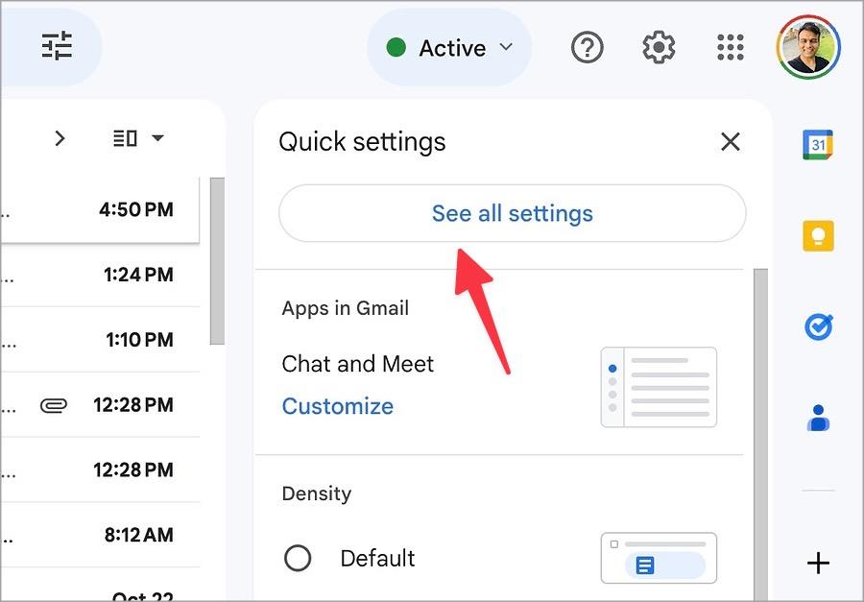The height and width of the screenshot is (602, 864).
Task: Open the Google account profile picture
Action: click(807, 47)
